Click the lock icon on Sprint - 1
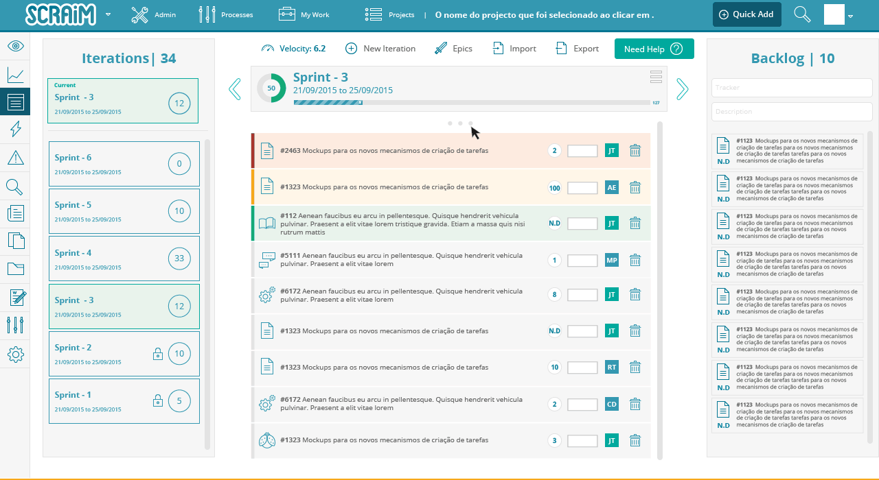The width and height of the screenshot is (879, 480). click(157, 401)
